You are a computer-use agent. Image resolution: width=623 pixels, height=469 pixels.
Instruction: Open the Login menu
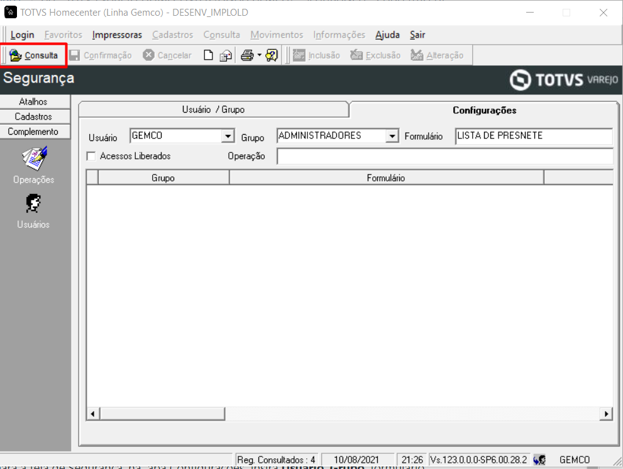22,35
